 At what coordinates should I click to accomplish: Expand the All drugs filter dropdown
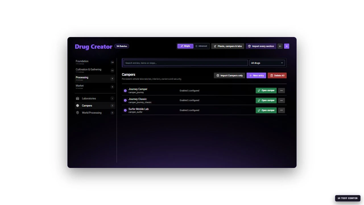(267, 63)
